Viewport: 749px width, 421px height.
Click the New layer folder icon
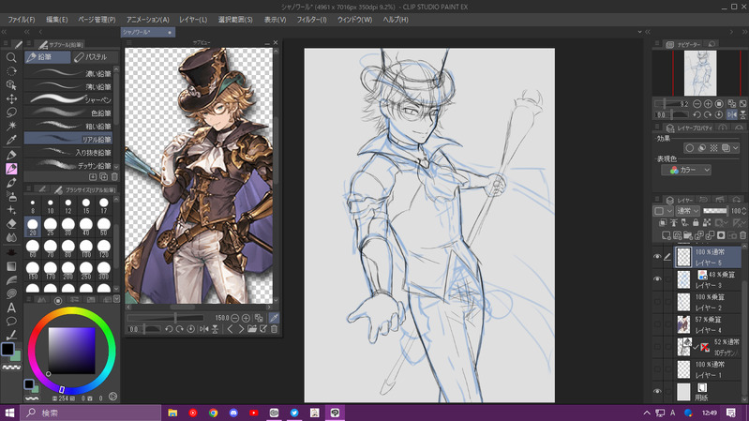(688, 235)
